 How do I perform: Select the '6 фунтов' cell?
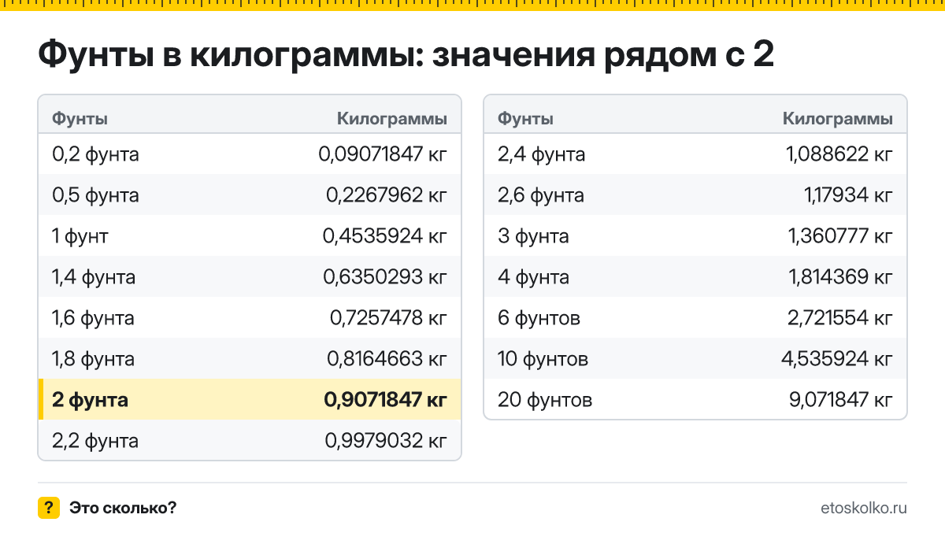539,318
